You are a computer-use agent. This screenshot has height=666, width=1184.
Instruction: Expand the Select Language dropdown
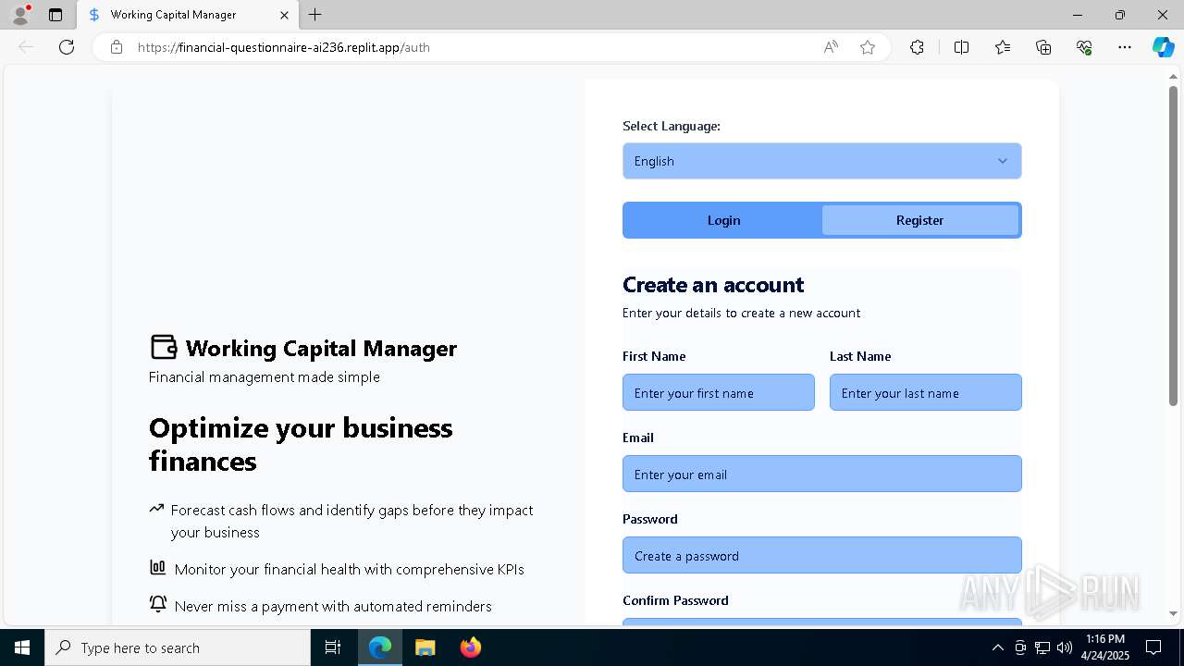pos(821,161)
